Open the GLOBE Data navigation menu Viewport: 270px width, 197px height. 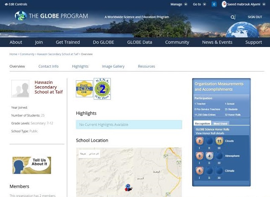139,42
